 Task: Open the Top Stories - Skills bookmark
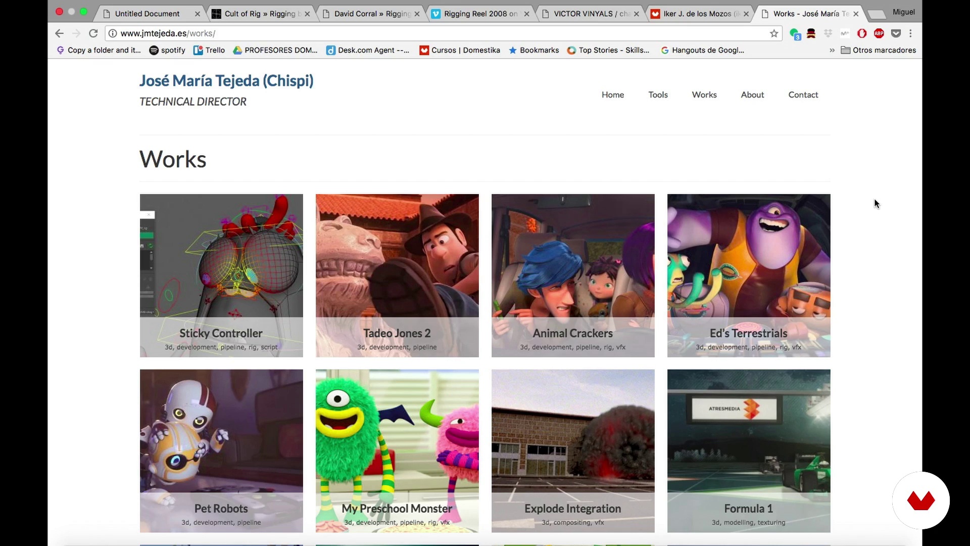coord(608,50)
